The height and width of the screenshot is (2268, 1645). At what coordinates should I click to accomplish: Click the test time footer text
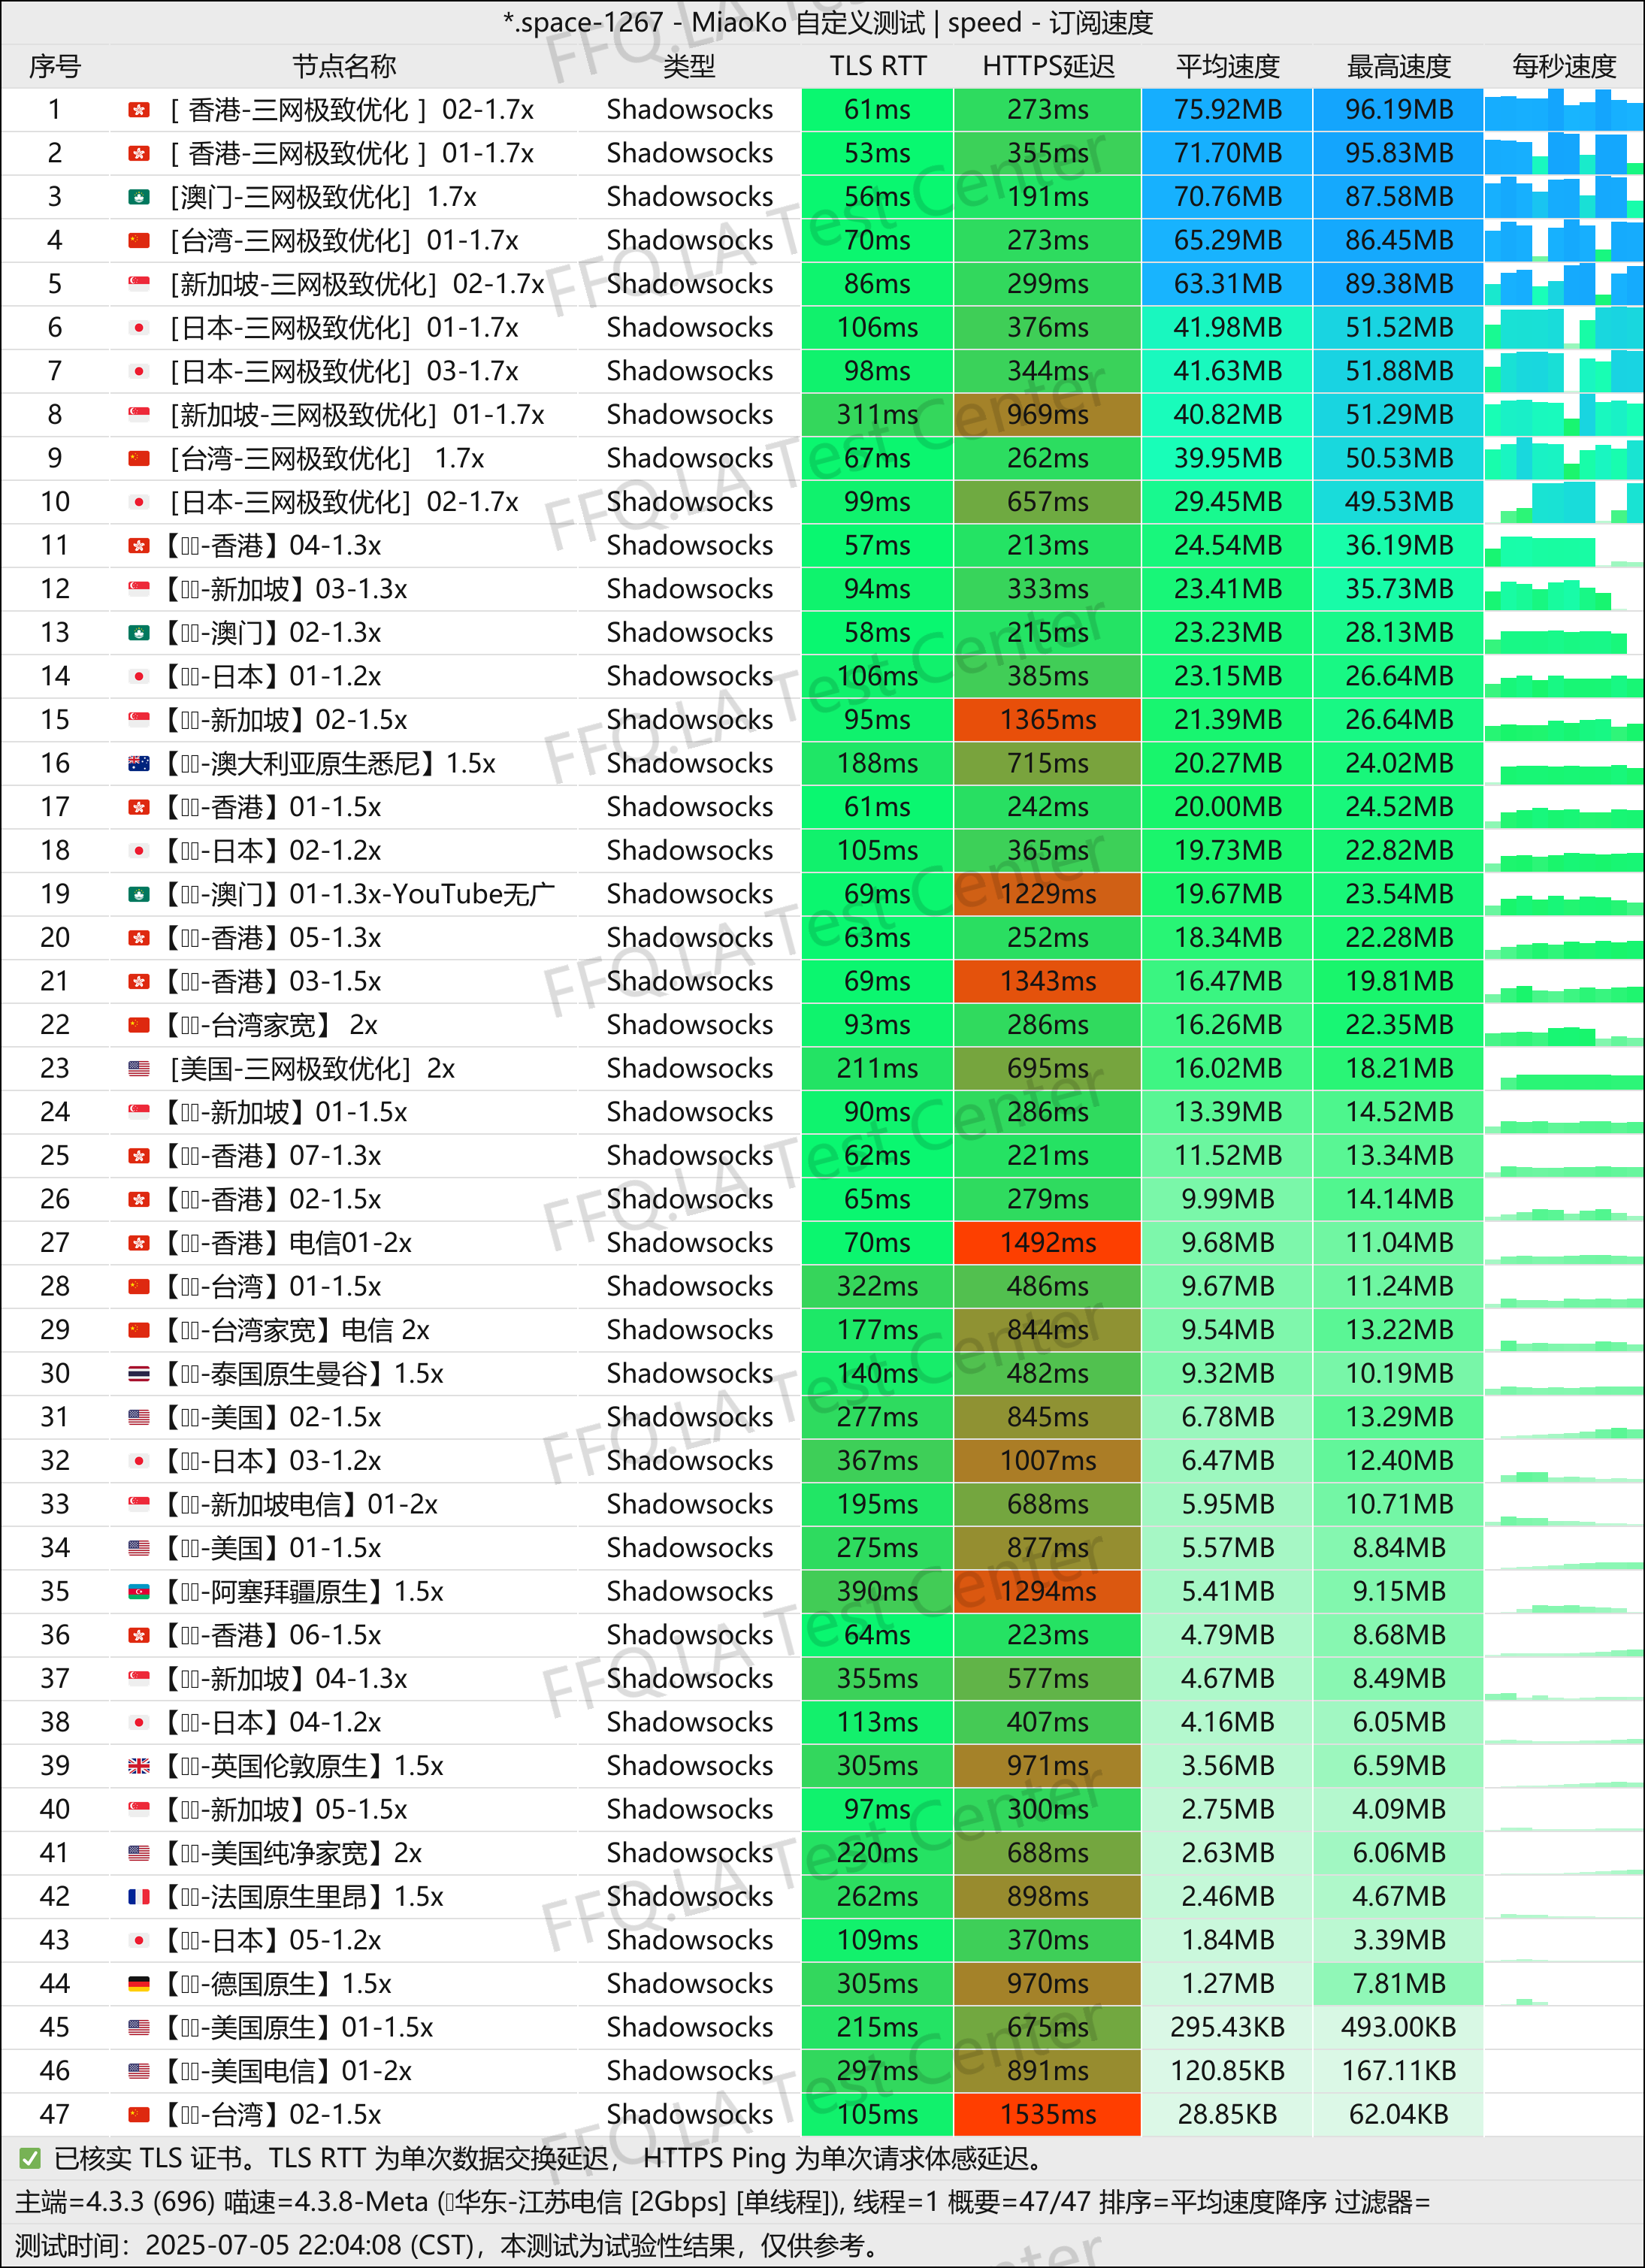click(x=446, y=2245)
